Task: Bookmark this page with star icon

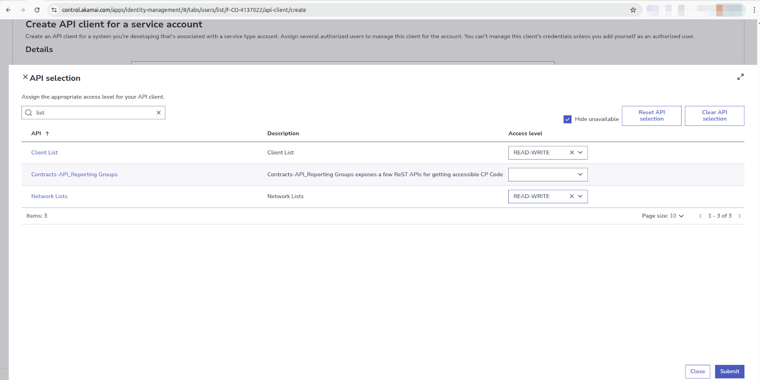Action: click(x=633, y=10)
